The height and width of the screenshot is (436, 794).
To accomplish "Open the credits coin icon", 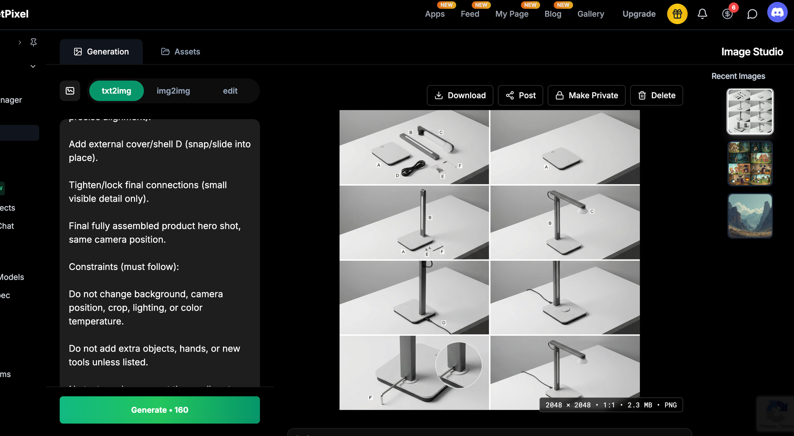I will [727, 14].
